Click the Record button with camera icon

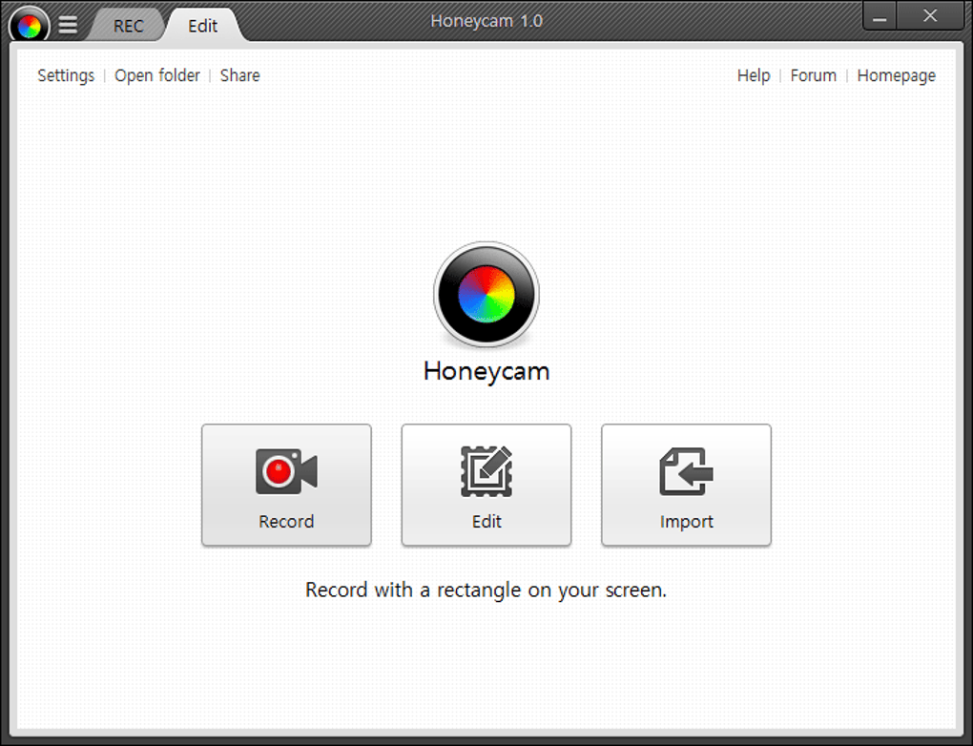[x=287, y=486]
